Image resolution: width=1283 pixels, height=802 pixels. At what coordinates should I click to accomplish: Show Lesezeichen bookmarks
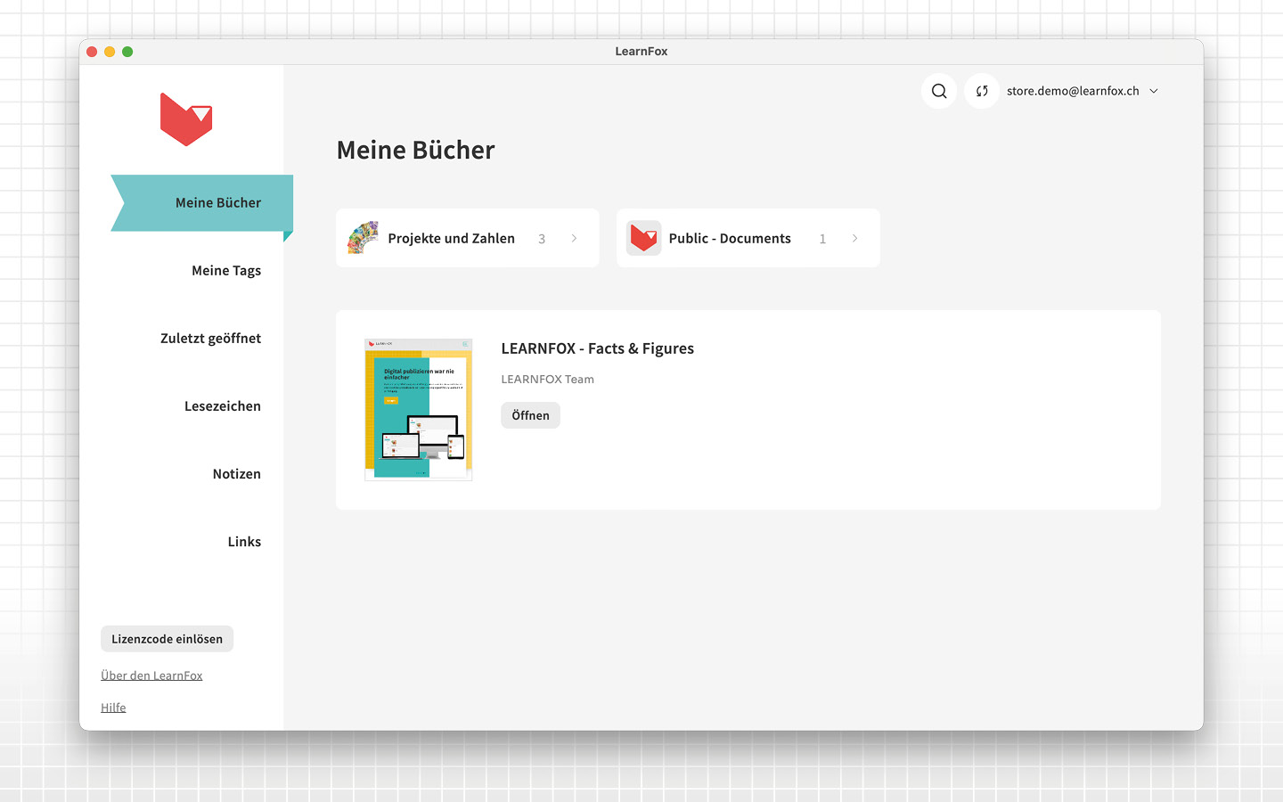pyautogui.click(x=223, y=406)
